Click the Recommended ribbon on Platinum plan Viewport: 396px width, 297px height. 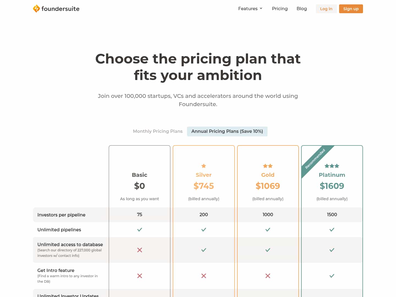315,159
